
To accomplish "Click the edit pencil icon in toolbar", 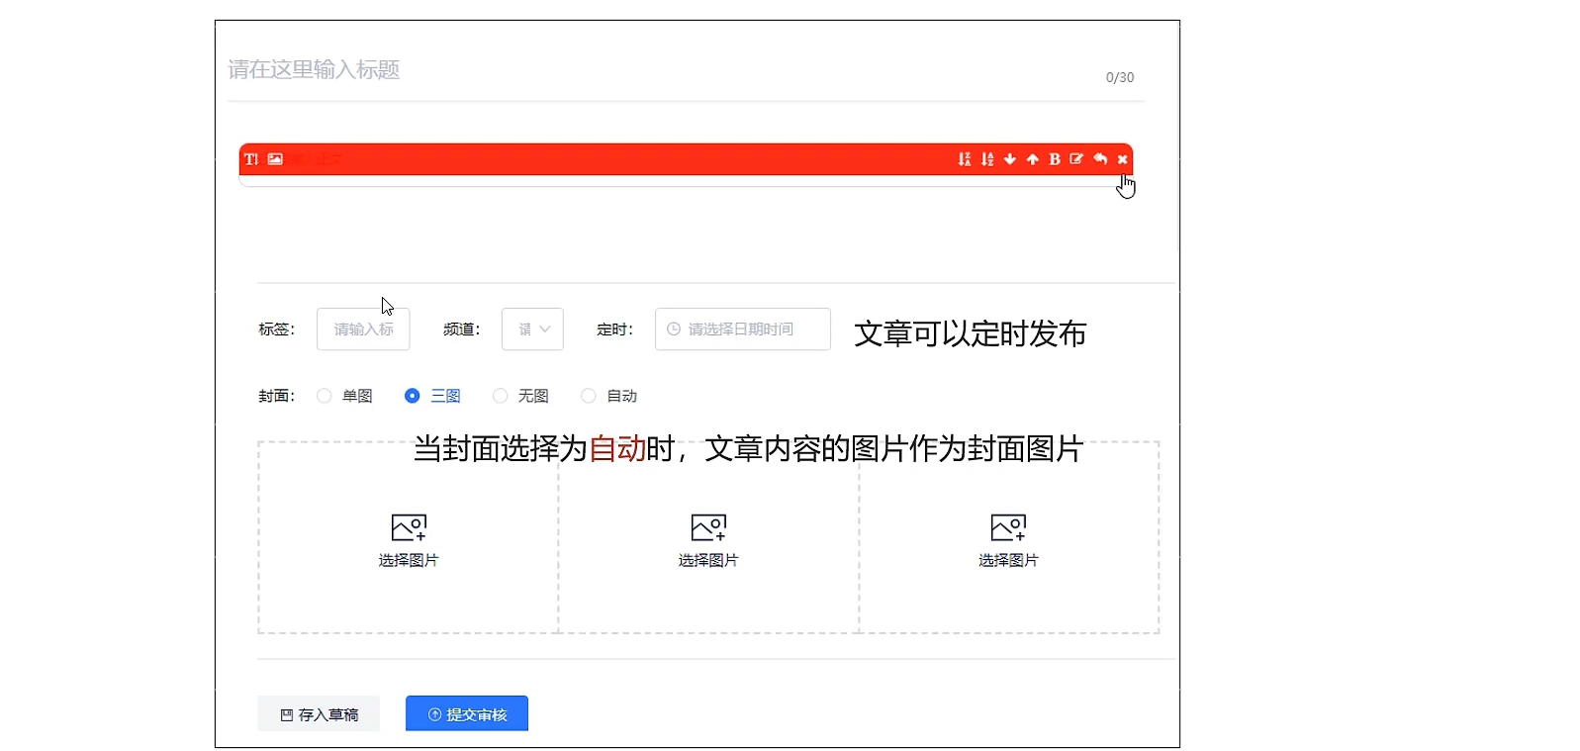I will click(x=1076, y=159).
